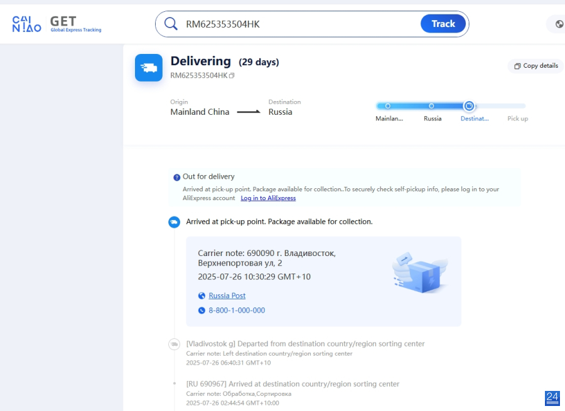Screen dimensions: 565x411
Task: Click the blue delivery truck status icon
Action: click(149, 68)
